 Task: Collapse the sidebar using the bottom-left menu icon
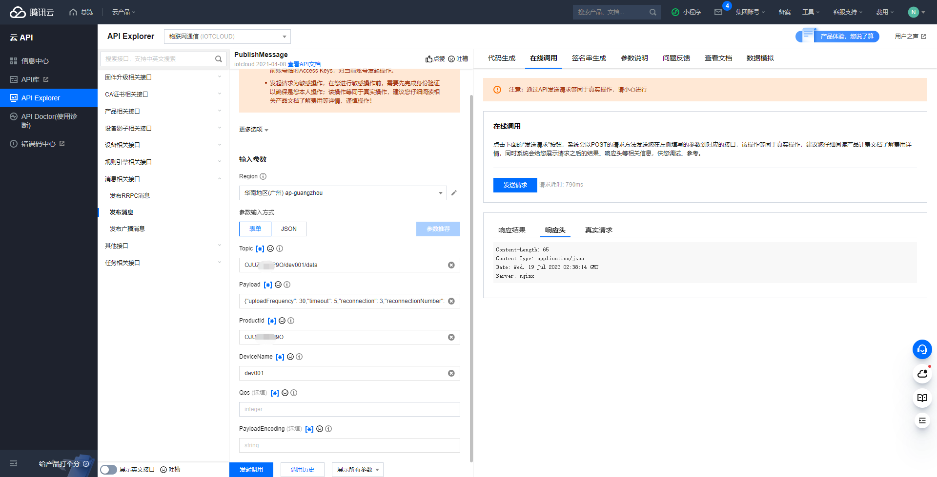click(14, 463)
